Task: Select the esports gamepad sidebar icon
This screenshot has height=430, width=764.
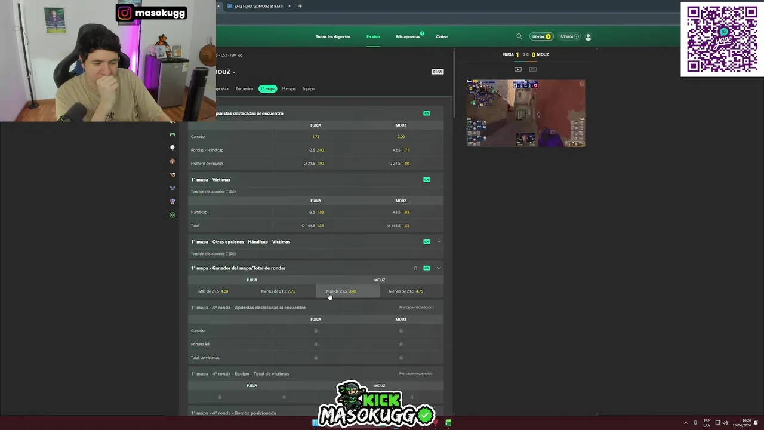Action: click(x=172, y=134)
